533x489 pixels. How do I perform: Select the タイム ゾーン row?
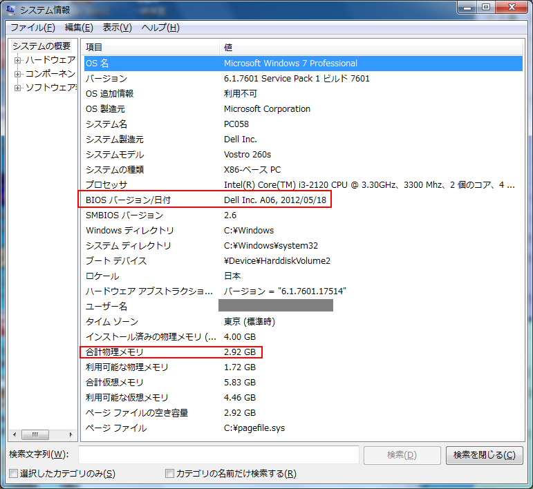[303, 322]
